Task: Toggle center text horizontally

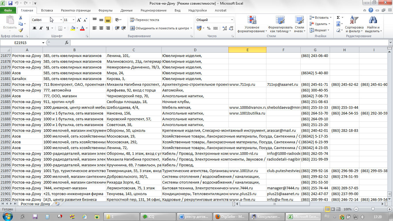Action: click(x=101, y=28)
